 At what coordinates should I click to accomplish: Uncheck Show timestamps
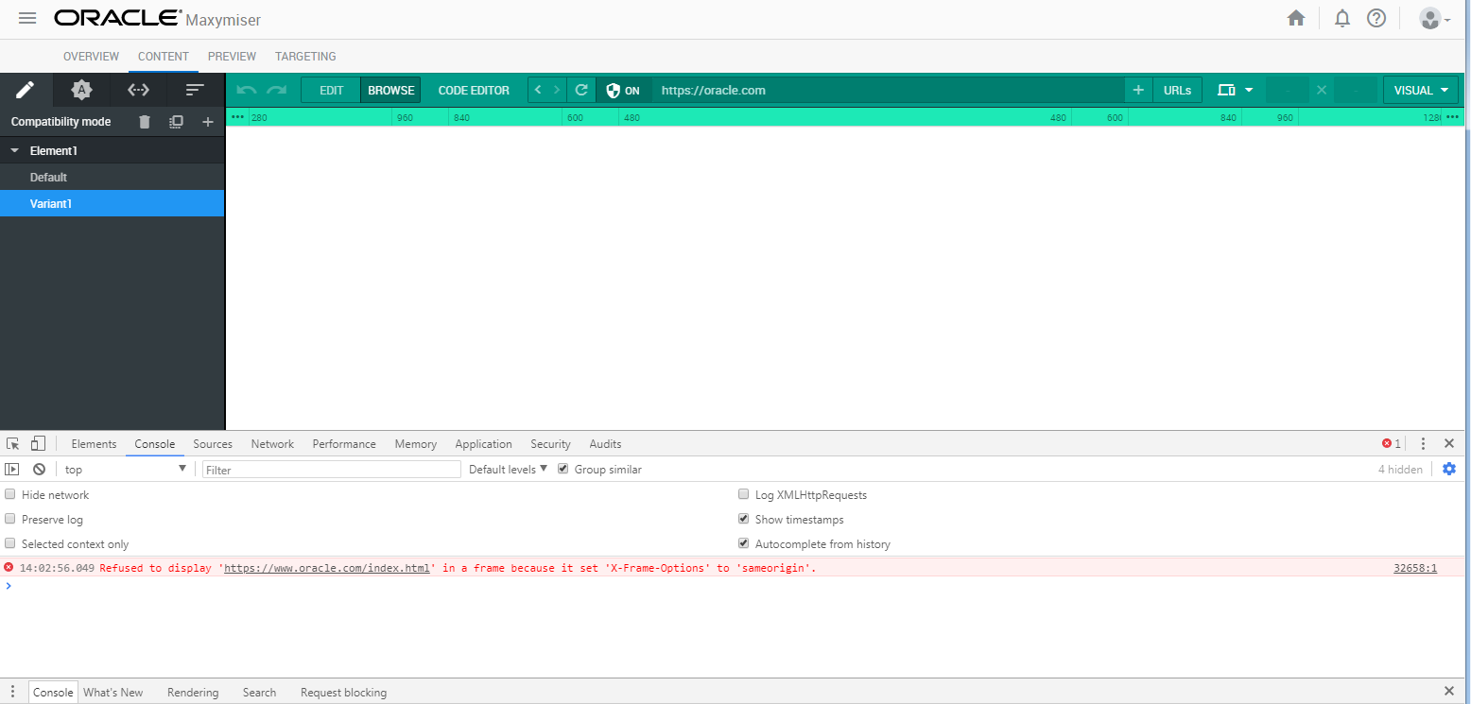[x=744, y=519]
